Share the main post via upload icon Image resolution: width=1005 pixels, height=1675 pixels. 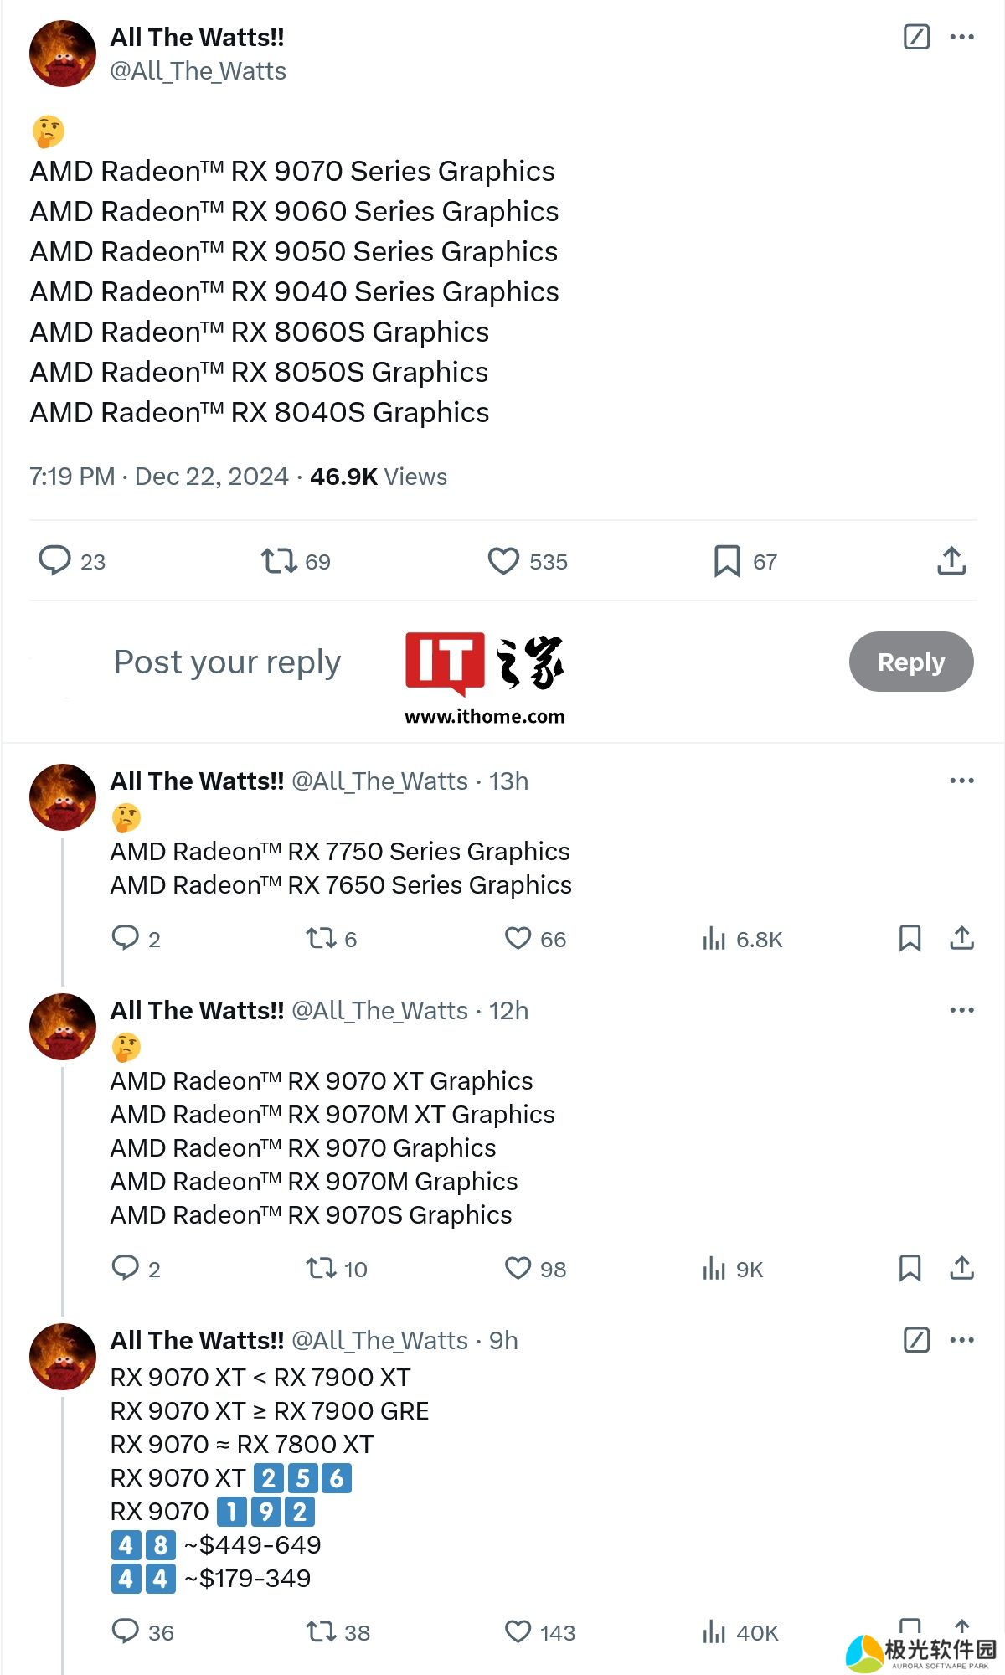[951, 561]
